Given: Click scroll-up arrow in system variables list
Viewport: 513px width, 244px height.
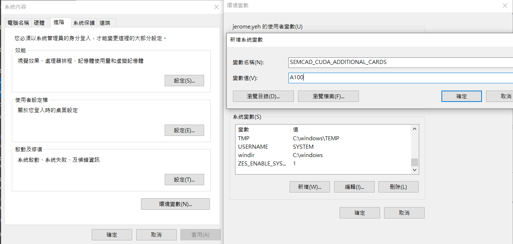Looking at the screenshot, I should tap(414, 129).
